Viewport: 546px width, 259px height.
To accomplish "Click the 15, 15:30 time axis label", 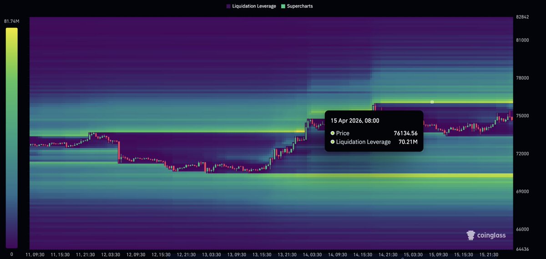I will click(464, 254).
